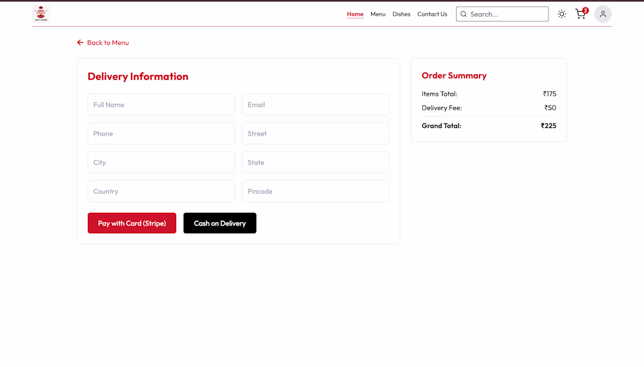Click the Country field
This screenshot has width=644, height=367.
tap(161, 191)
